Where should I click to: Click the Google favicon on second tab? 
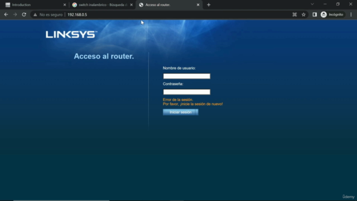74,5
